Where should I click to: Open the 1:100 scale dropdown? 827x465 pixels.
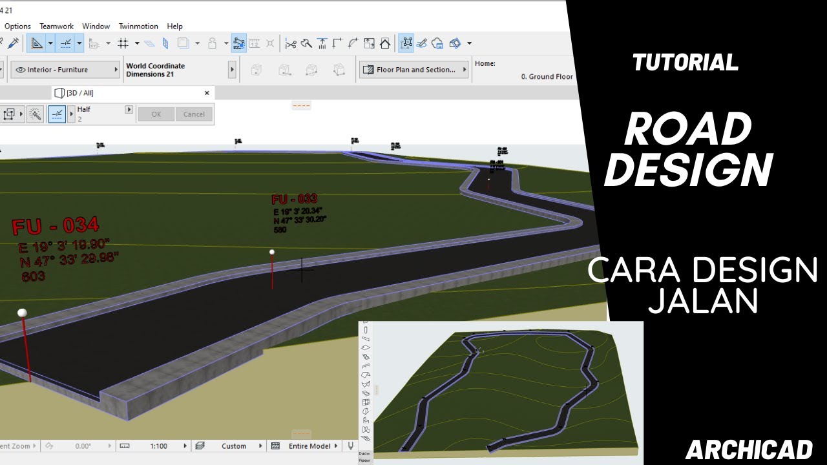click(160, 446)
